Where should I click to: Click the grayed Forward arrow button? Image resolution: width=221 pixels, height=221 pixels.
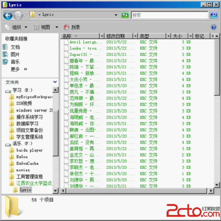click(18, 15)
